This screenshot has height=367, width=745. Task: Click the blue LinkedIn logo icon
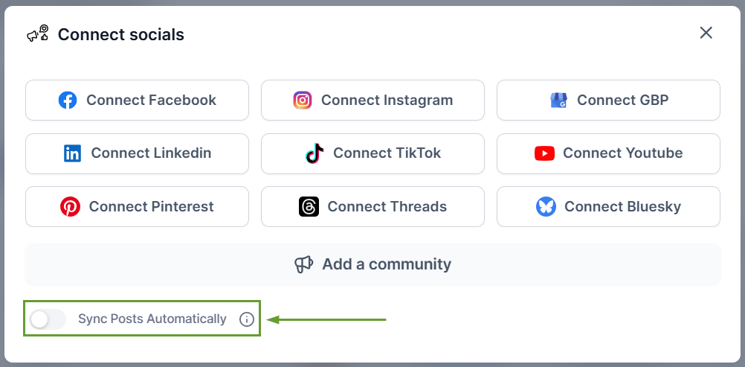[72, 153]
